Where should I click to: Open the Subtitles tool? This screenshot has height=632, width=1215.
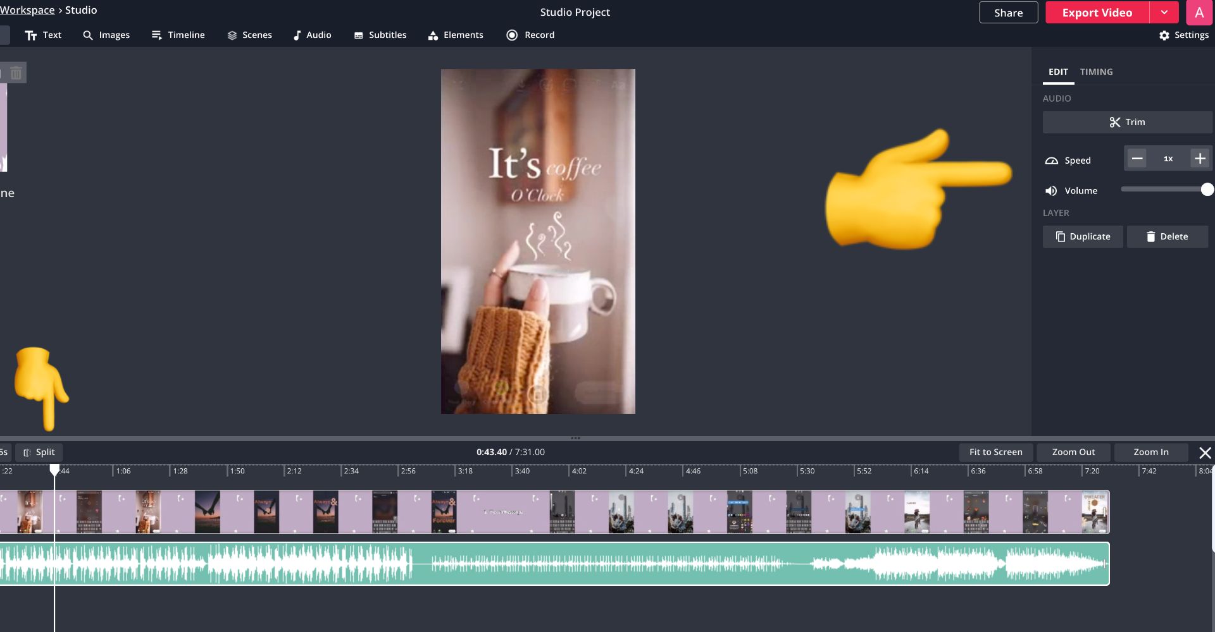(x=380, y=35)
